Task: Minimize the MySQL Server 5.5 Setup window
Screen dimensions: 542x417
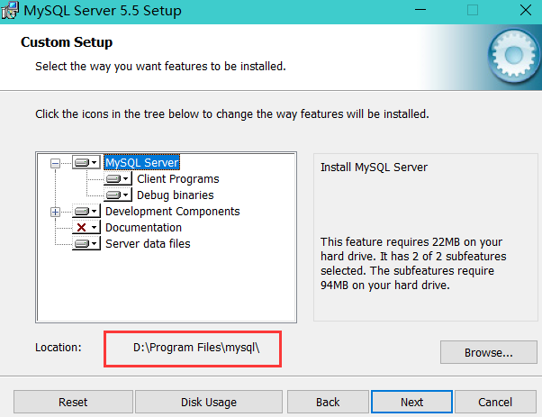Action: [x=420, y=10]
